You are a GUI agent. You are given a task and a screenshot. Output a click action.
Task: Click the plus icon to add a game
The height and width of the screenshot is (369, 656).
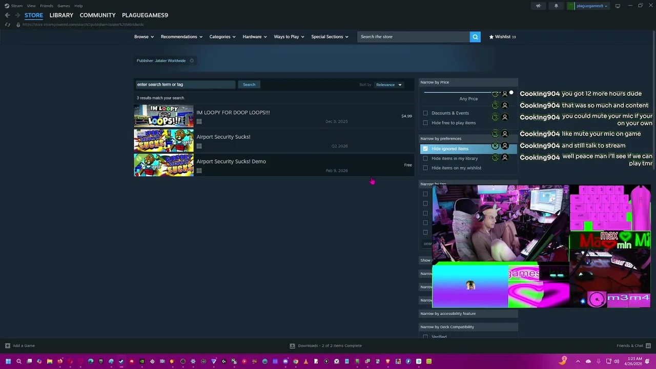tap(7, 345)
